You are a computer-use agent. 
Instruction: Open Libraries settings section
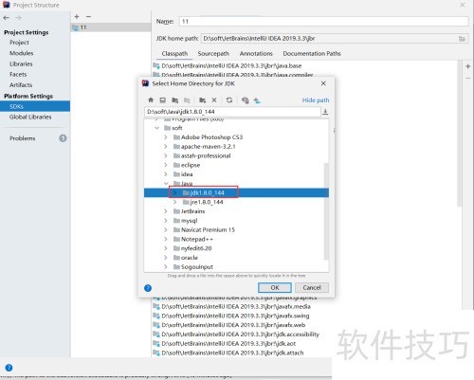pyautogui.click(x=21, y=63)
